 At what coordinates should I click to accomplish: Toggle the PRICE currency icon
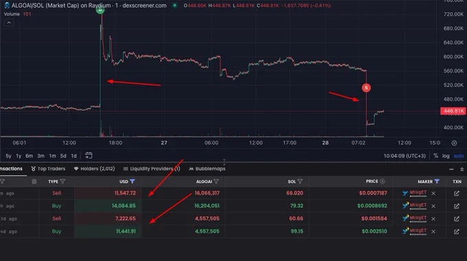click(x=383, y=181)
